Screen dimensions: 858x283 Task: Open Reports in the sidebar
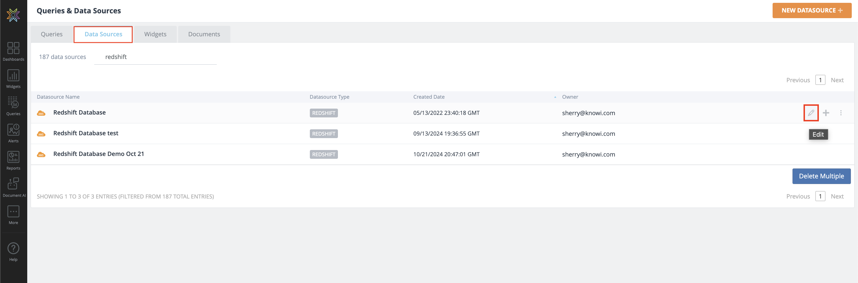click(x=13, y=160)
